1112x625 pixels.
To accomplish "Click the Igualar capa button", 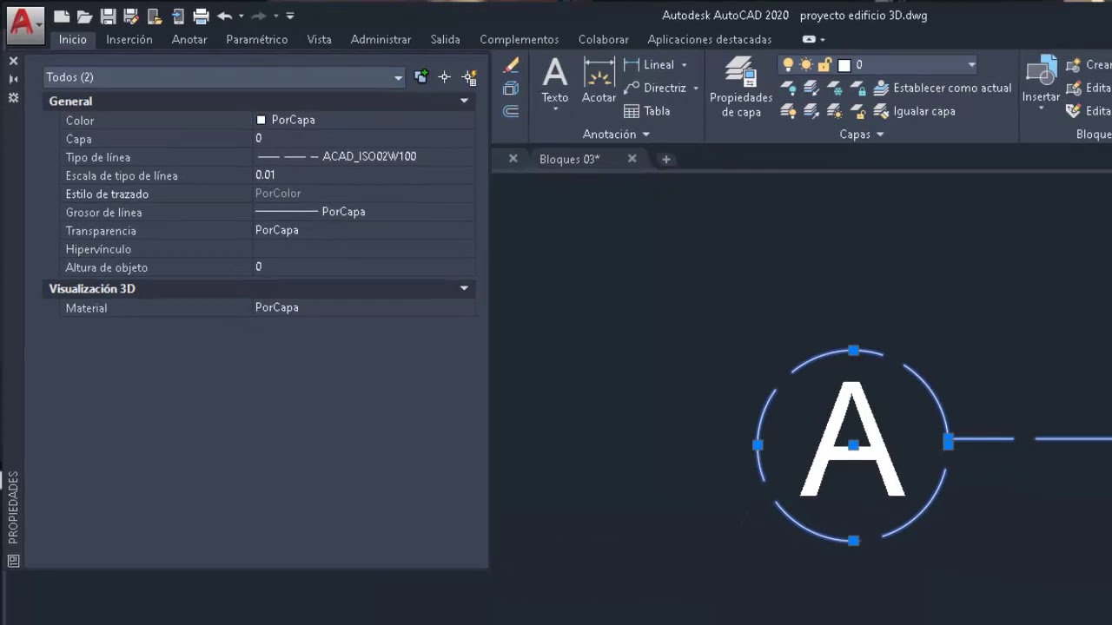I will tap(914, 111).
